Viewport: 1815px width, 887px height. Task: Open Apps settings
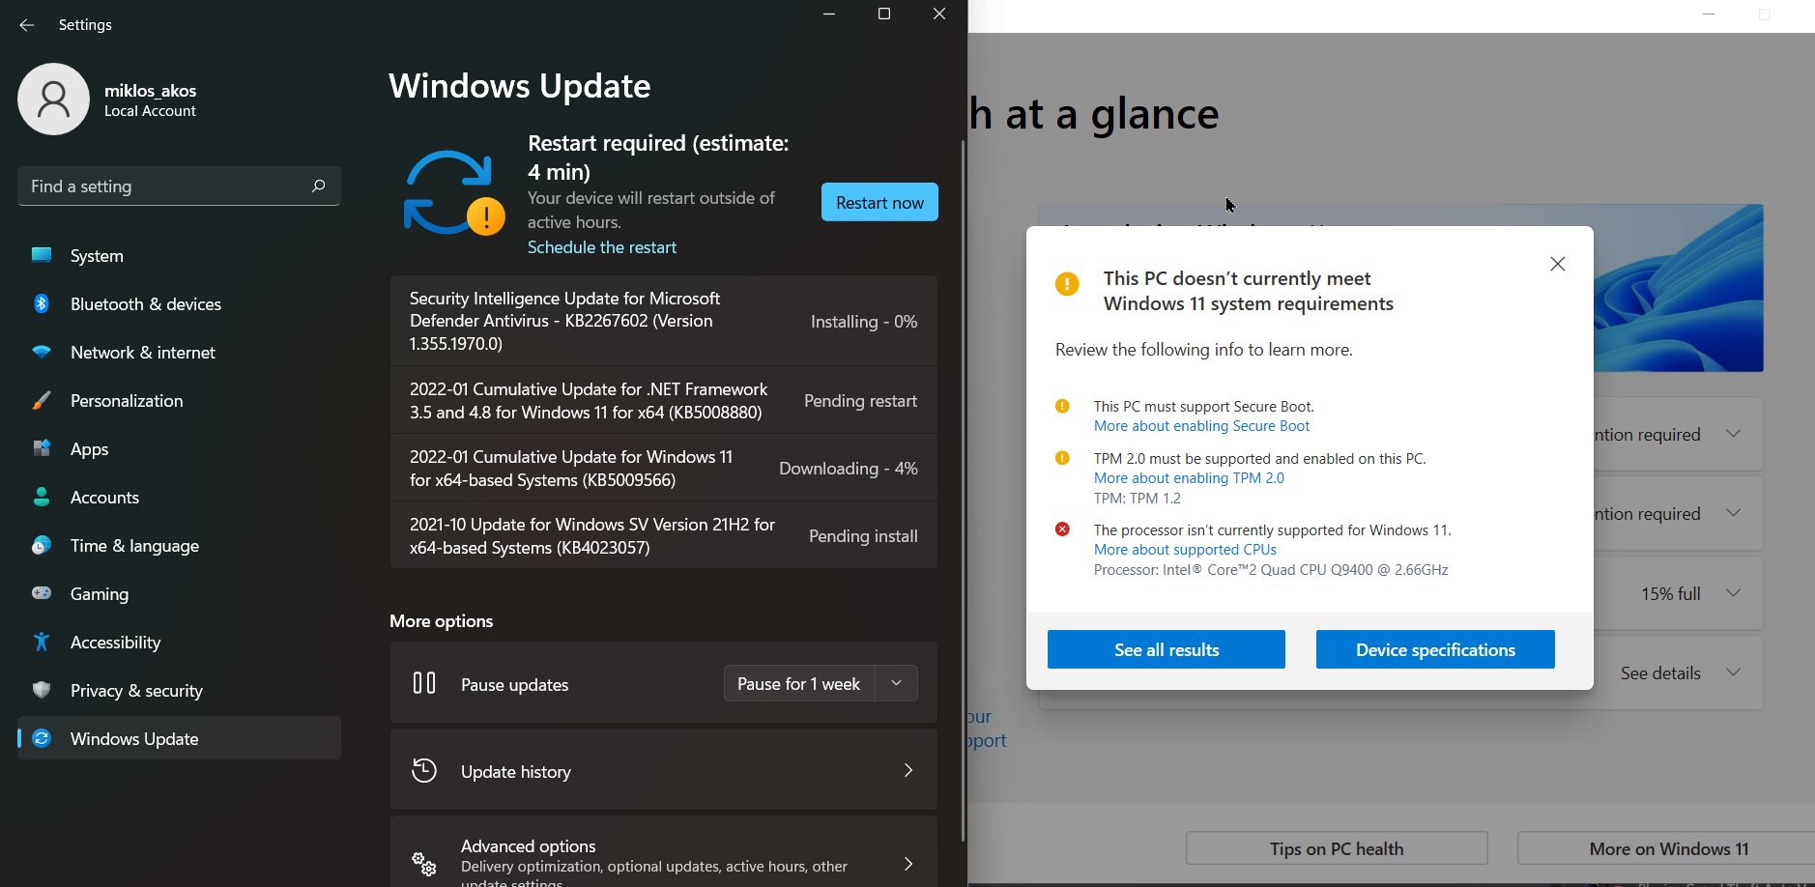click(179, 448)
